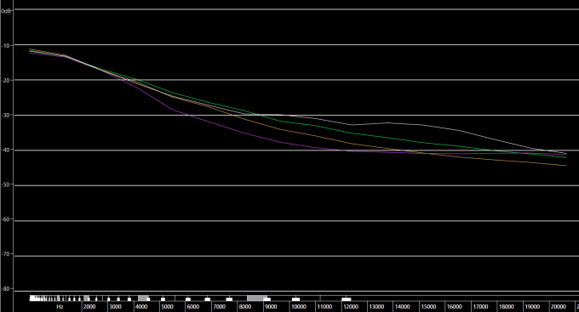
Task: Select the -10 dB level label
Action: [7, 46]
